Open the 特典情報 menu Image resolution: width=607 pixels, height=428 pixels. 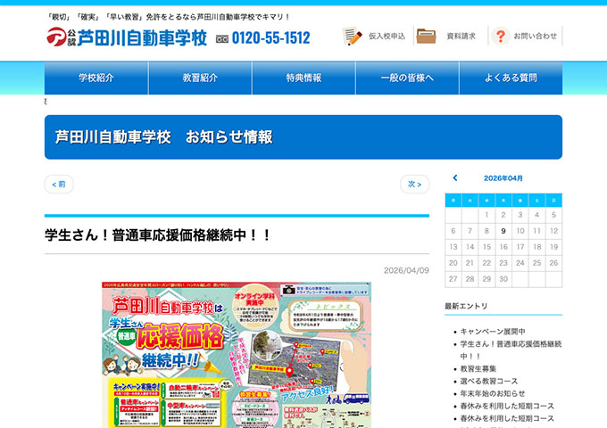coord(303,78)
